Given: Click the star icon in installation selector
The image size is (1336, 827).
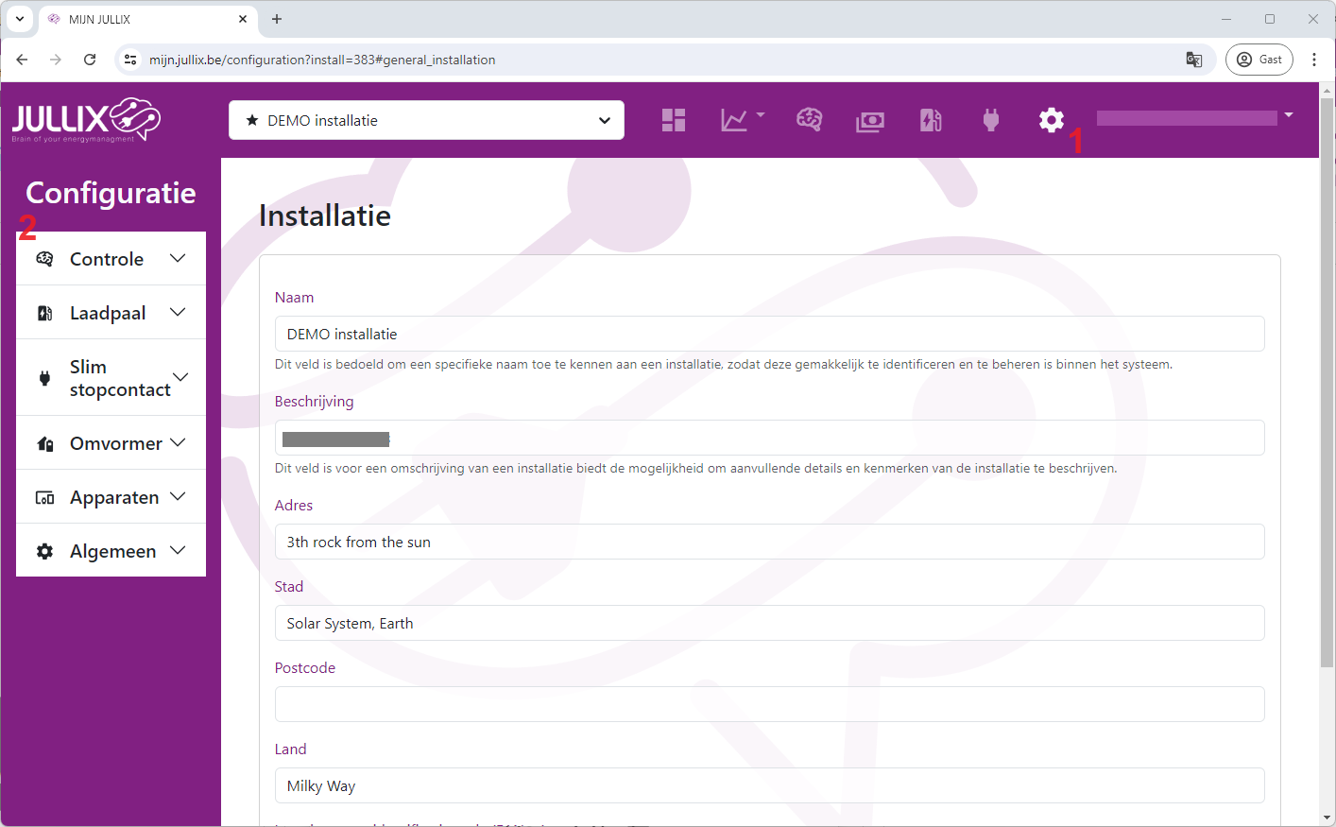Looking at the screenshot, I should click(x=252, y=120).
